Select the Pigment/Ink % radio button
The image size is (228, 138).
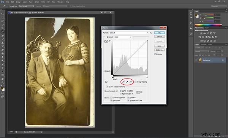(x=121, y=94)
